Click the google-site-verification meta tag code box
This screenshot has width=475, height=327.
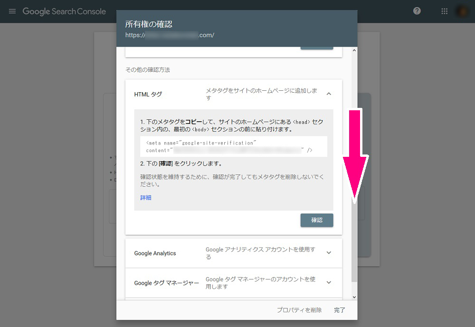point(234,147)
